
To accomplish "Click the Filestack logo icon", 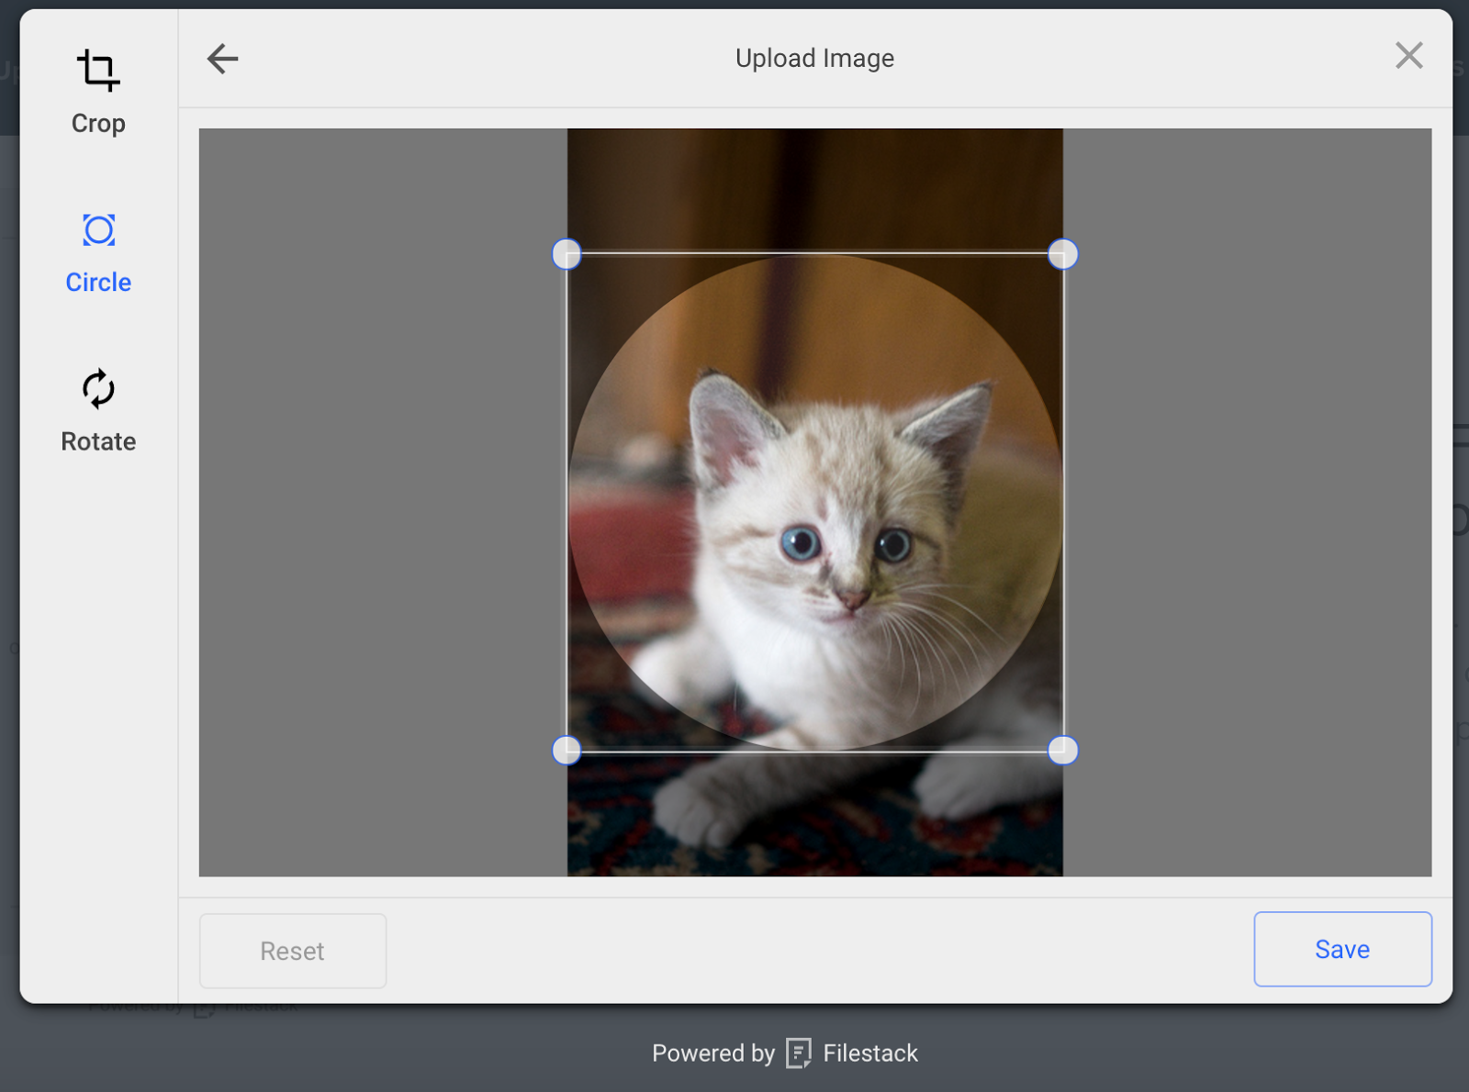I will tap(798, 1053).
